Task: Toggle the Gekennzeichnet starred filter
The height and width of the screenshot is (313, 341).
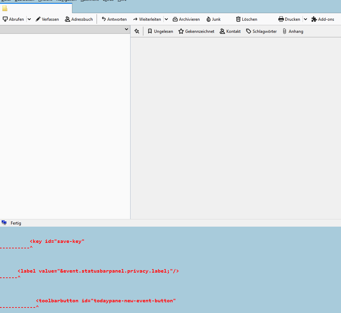Action: [196, 31]
